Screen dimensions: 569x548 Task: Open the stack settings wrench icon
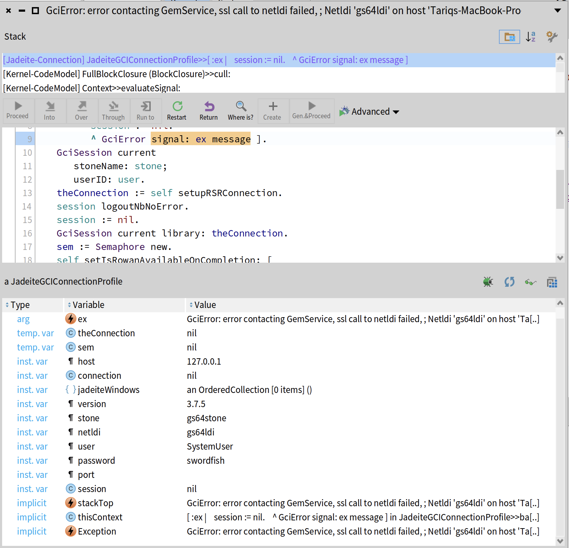point(552,37)
